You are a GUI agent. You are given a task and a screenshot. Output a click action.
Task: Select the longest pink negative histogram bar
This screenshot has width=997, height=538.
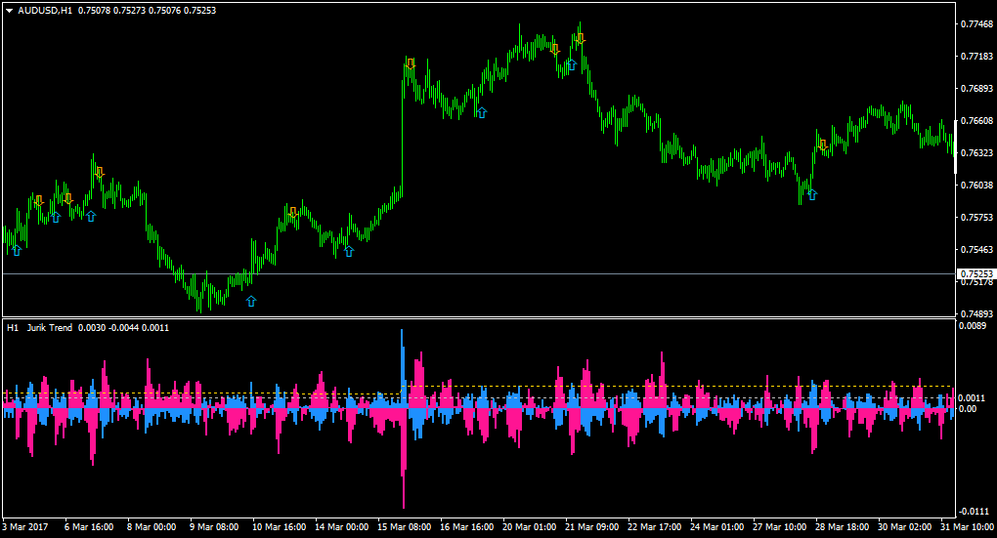click(404, 458)
